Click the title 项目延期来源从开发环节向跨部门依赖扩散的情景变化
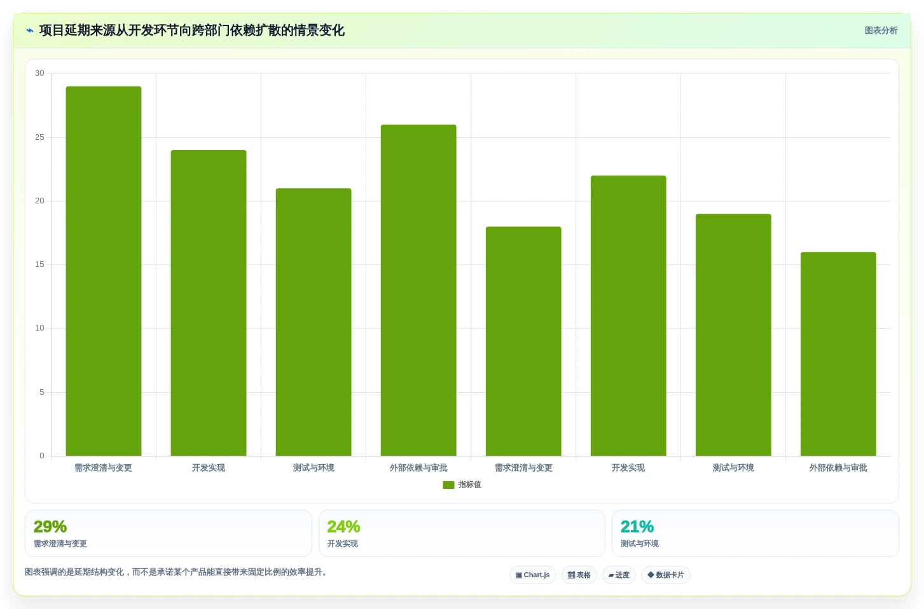This screenshot has width=924, height=609. pos(191,31)
